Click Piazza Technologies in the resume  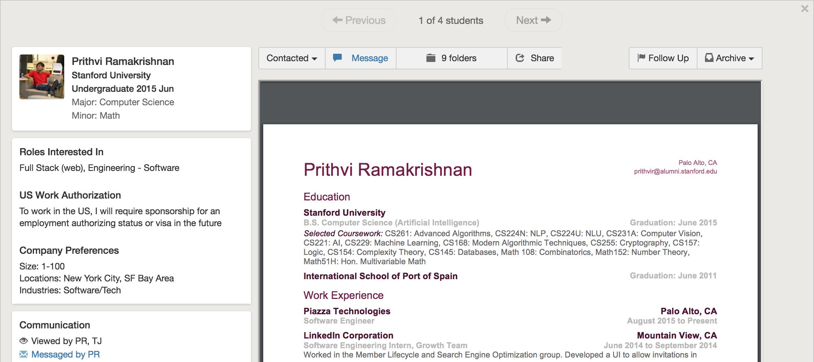pyautogui.click(x=347, y=311)
